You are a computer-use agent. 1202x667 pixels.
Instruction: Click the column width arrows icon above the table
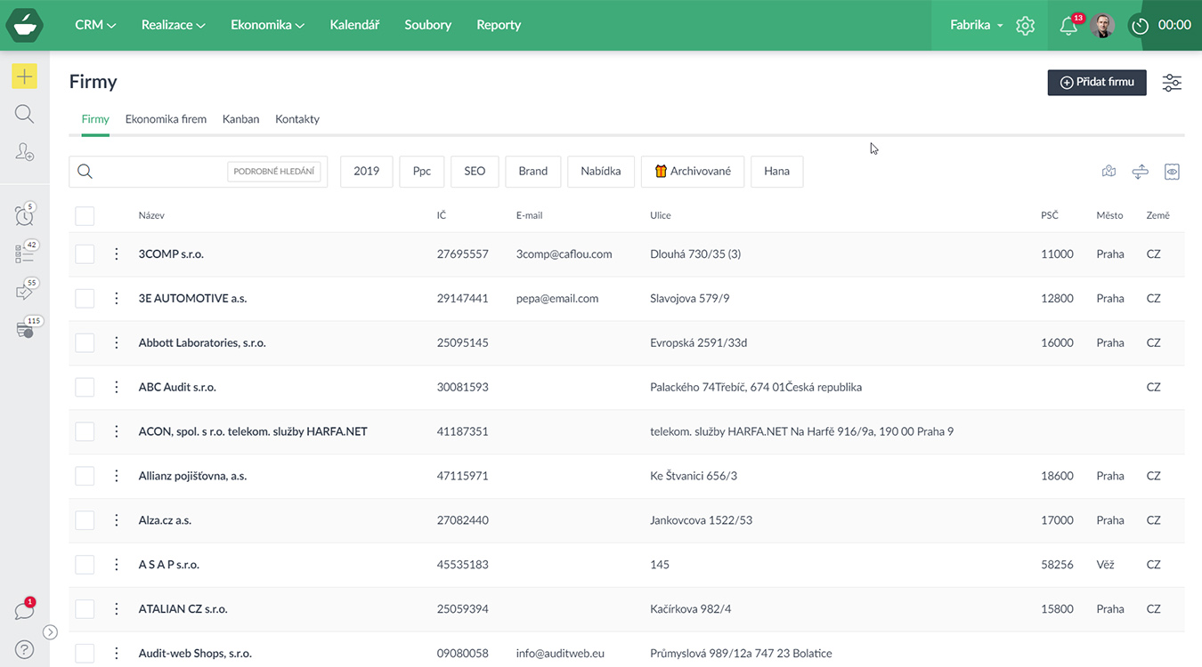pyautogui.click(x=1140, y=172)
